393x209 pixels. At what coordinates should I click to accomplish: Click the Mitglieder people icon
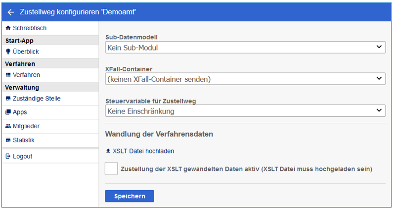(x=8, y=126)
